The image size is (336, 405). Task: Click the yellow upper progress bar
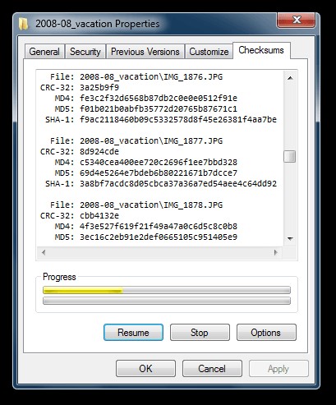click(x=167, y=290)
